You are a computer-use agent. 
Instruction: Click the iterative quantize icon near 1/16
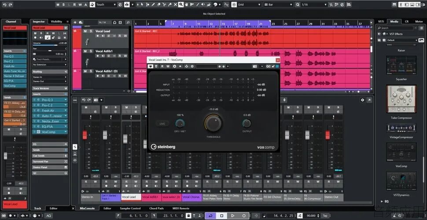click(331, 5)
